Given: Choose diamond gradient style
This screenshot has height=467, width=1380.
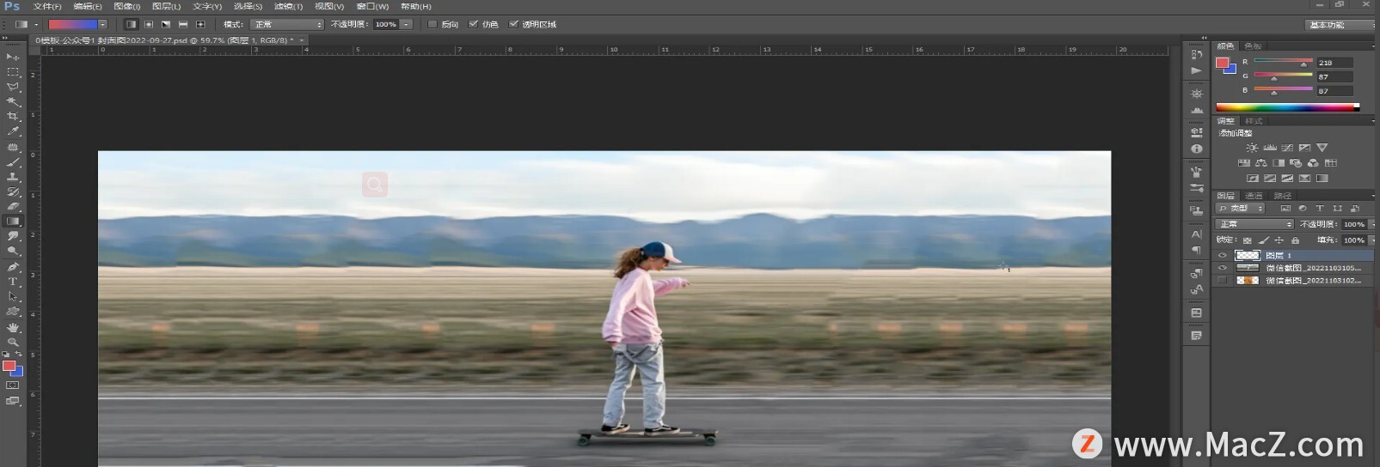Looking at the screenshot, I should coord(200,24).
